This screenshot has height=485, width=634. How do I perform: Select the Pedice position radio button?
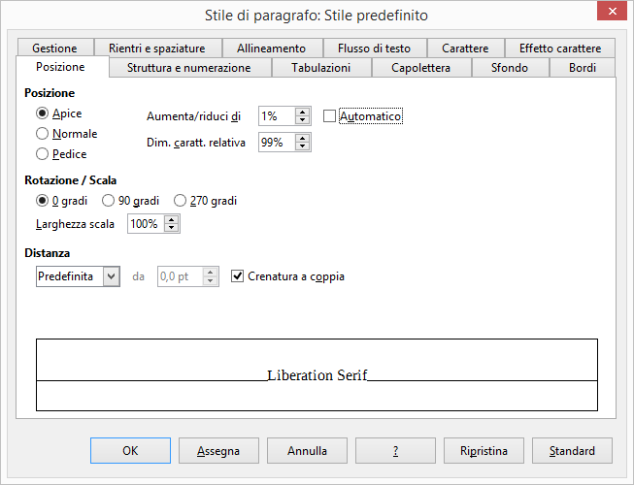click(43, 153)
